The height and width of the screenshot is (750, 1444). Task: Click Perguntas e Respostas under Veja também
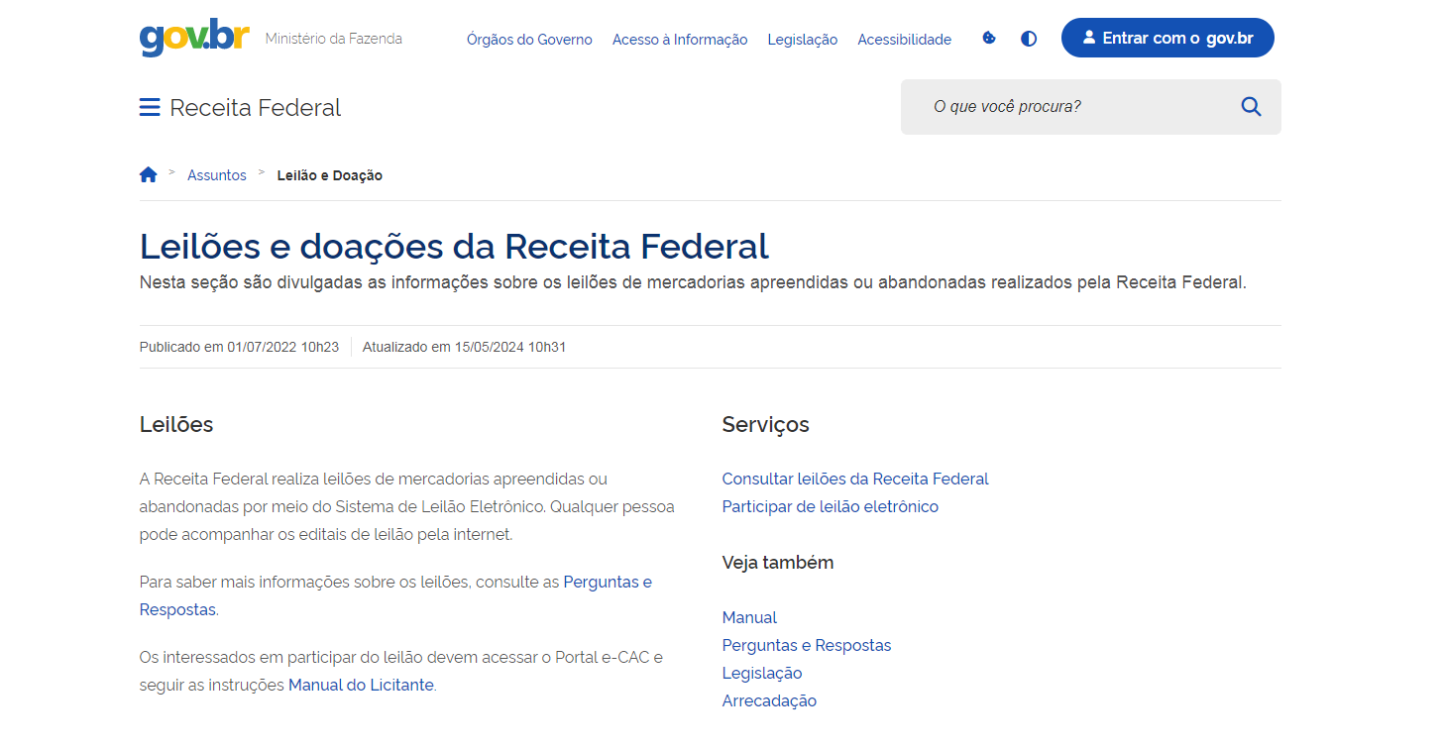(x=806, y=645)
